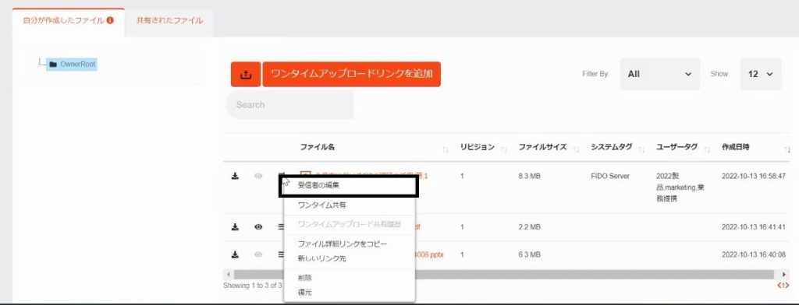Screen dimensions: 799x305
Task: Sort by リビジョン using its sort arrows
Action: [x=505, y=149]
